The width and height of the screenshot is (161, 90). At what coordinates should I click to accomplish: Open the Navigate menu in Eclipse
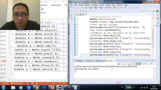pyautogui.click(x=95, y=5)
